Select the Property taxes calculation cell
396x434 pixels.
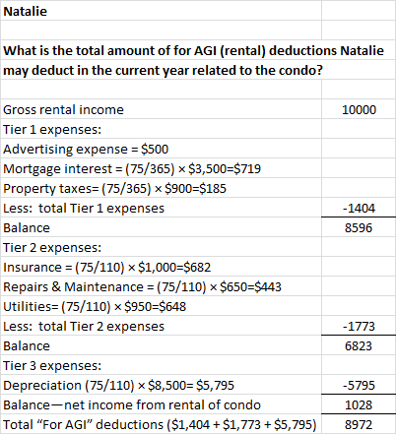point(161,188)
